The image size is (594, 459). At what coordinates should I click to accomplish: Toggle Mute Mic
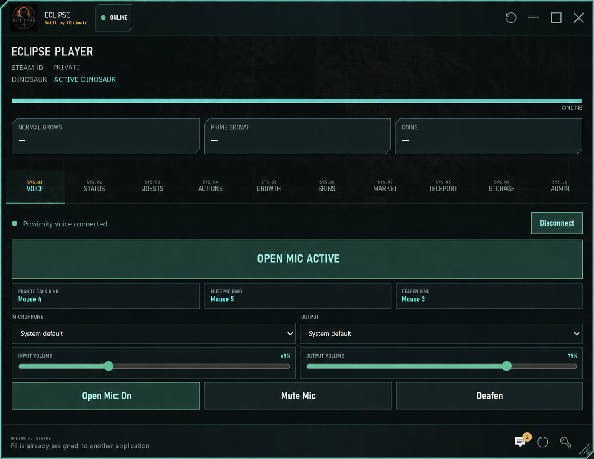(x=297, y=396)
